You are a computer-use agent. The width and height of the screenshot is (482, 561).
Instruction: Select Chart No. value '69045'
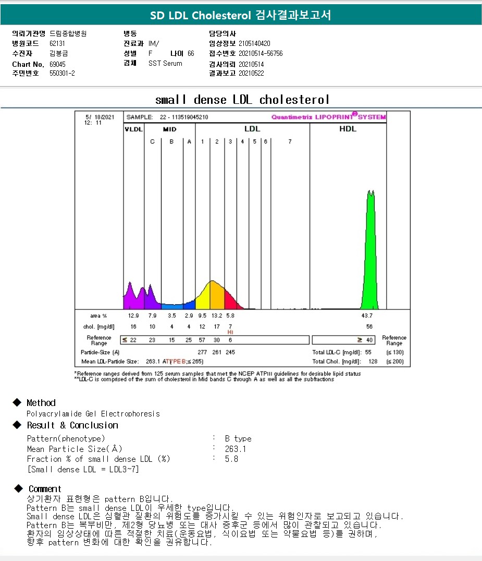click(57, 64)
